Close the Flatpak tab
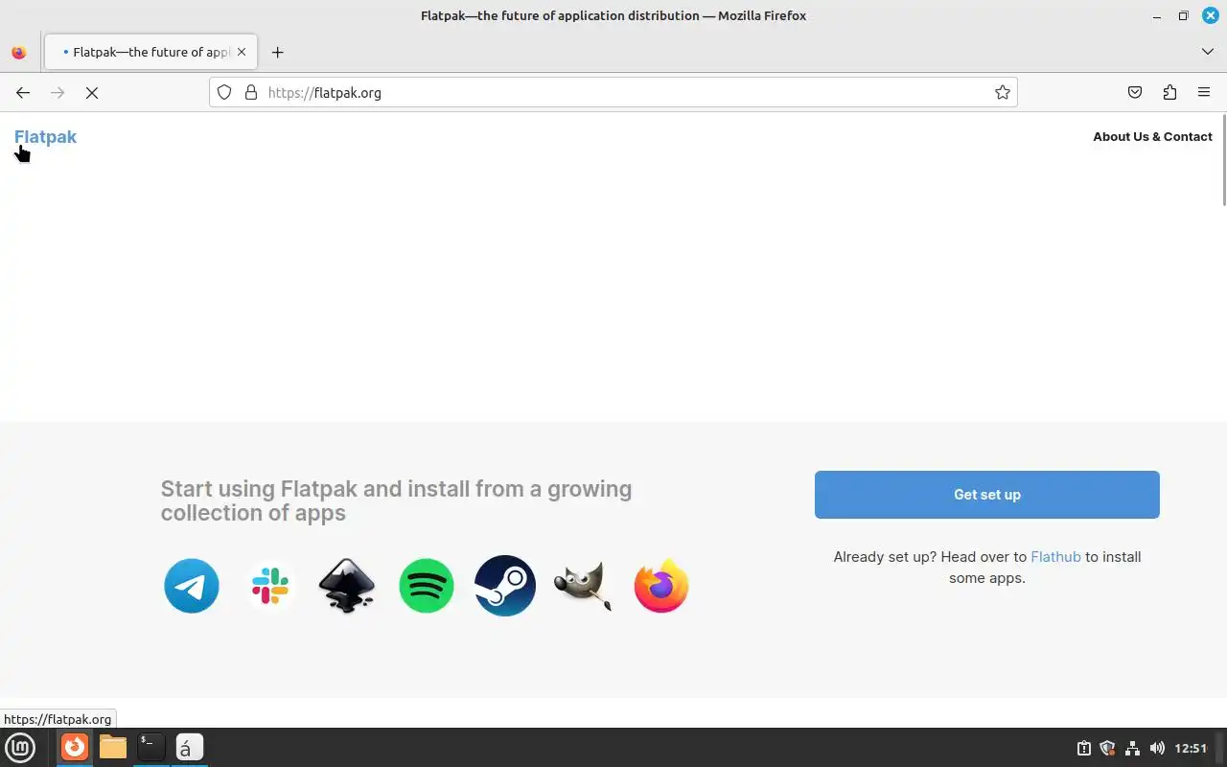Viewport: 1227px width, 767px height. [243, 52]
